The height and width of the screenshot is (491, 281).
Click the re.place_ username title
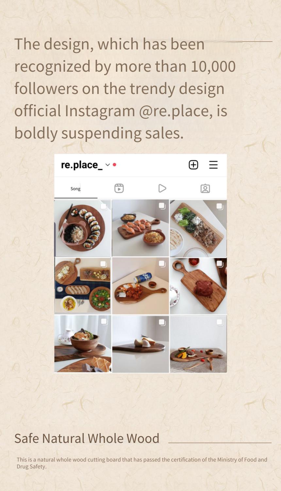(x=82, y=165)
